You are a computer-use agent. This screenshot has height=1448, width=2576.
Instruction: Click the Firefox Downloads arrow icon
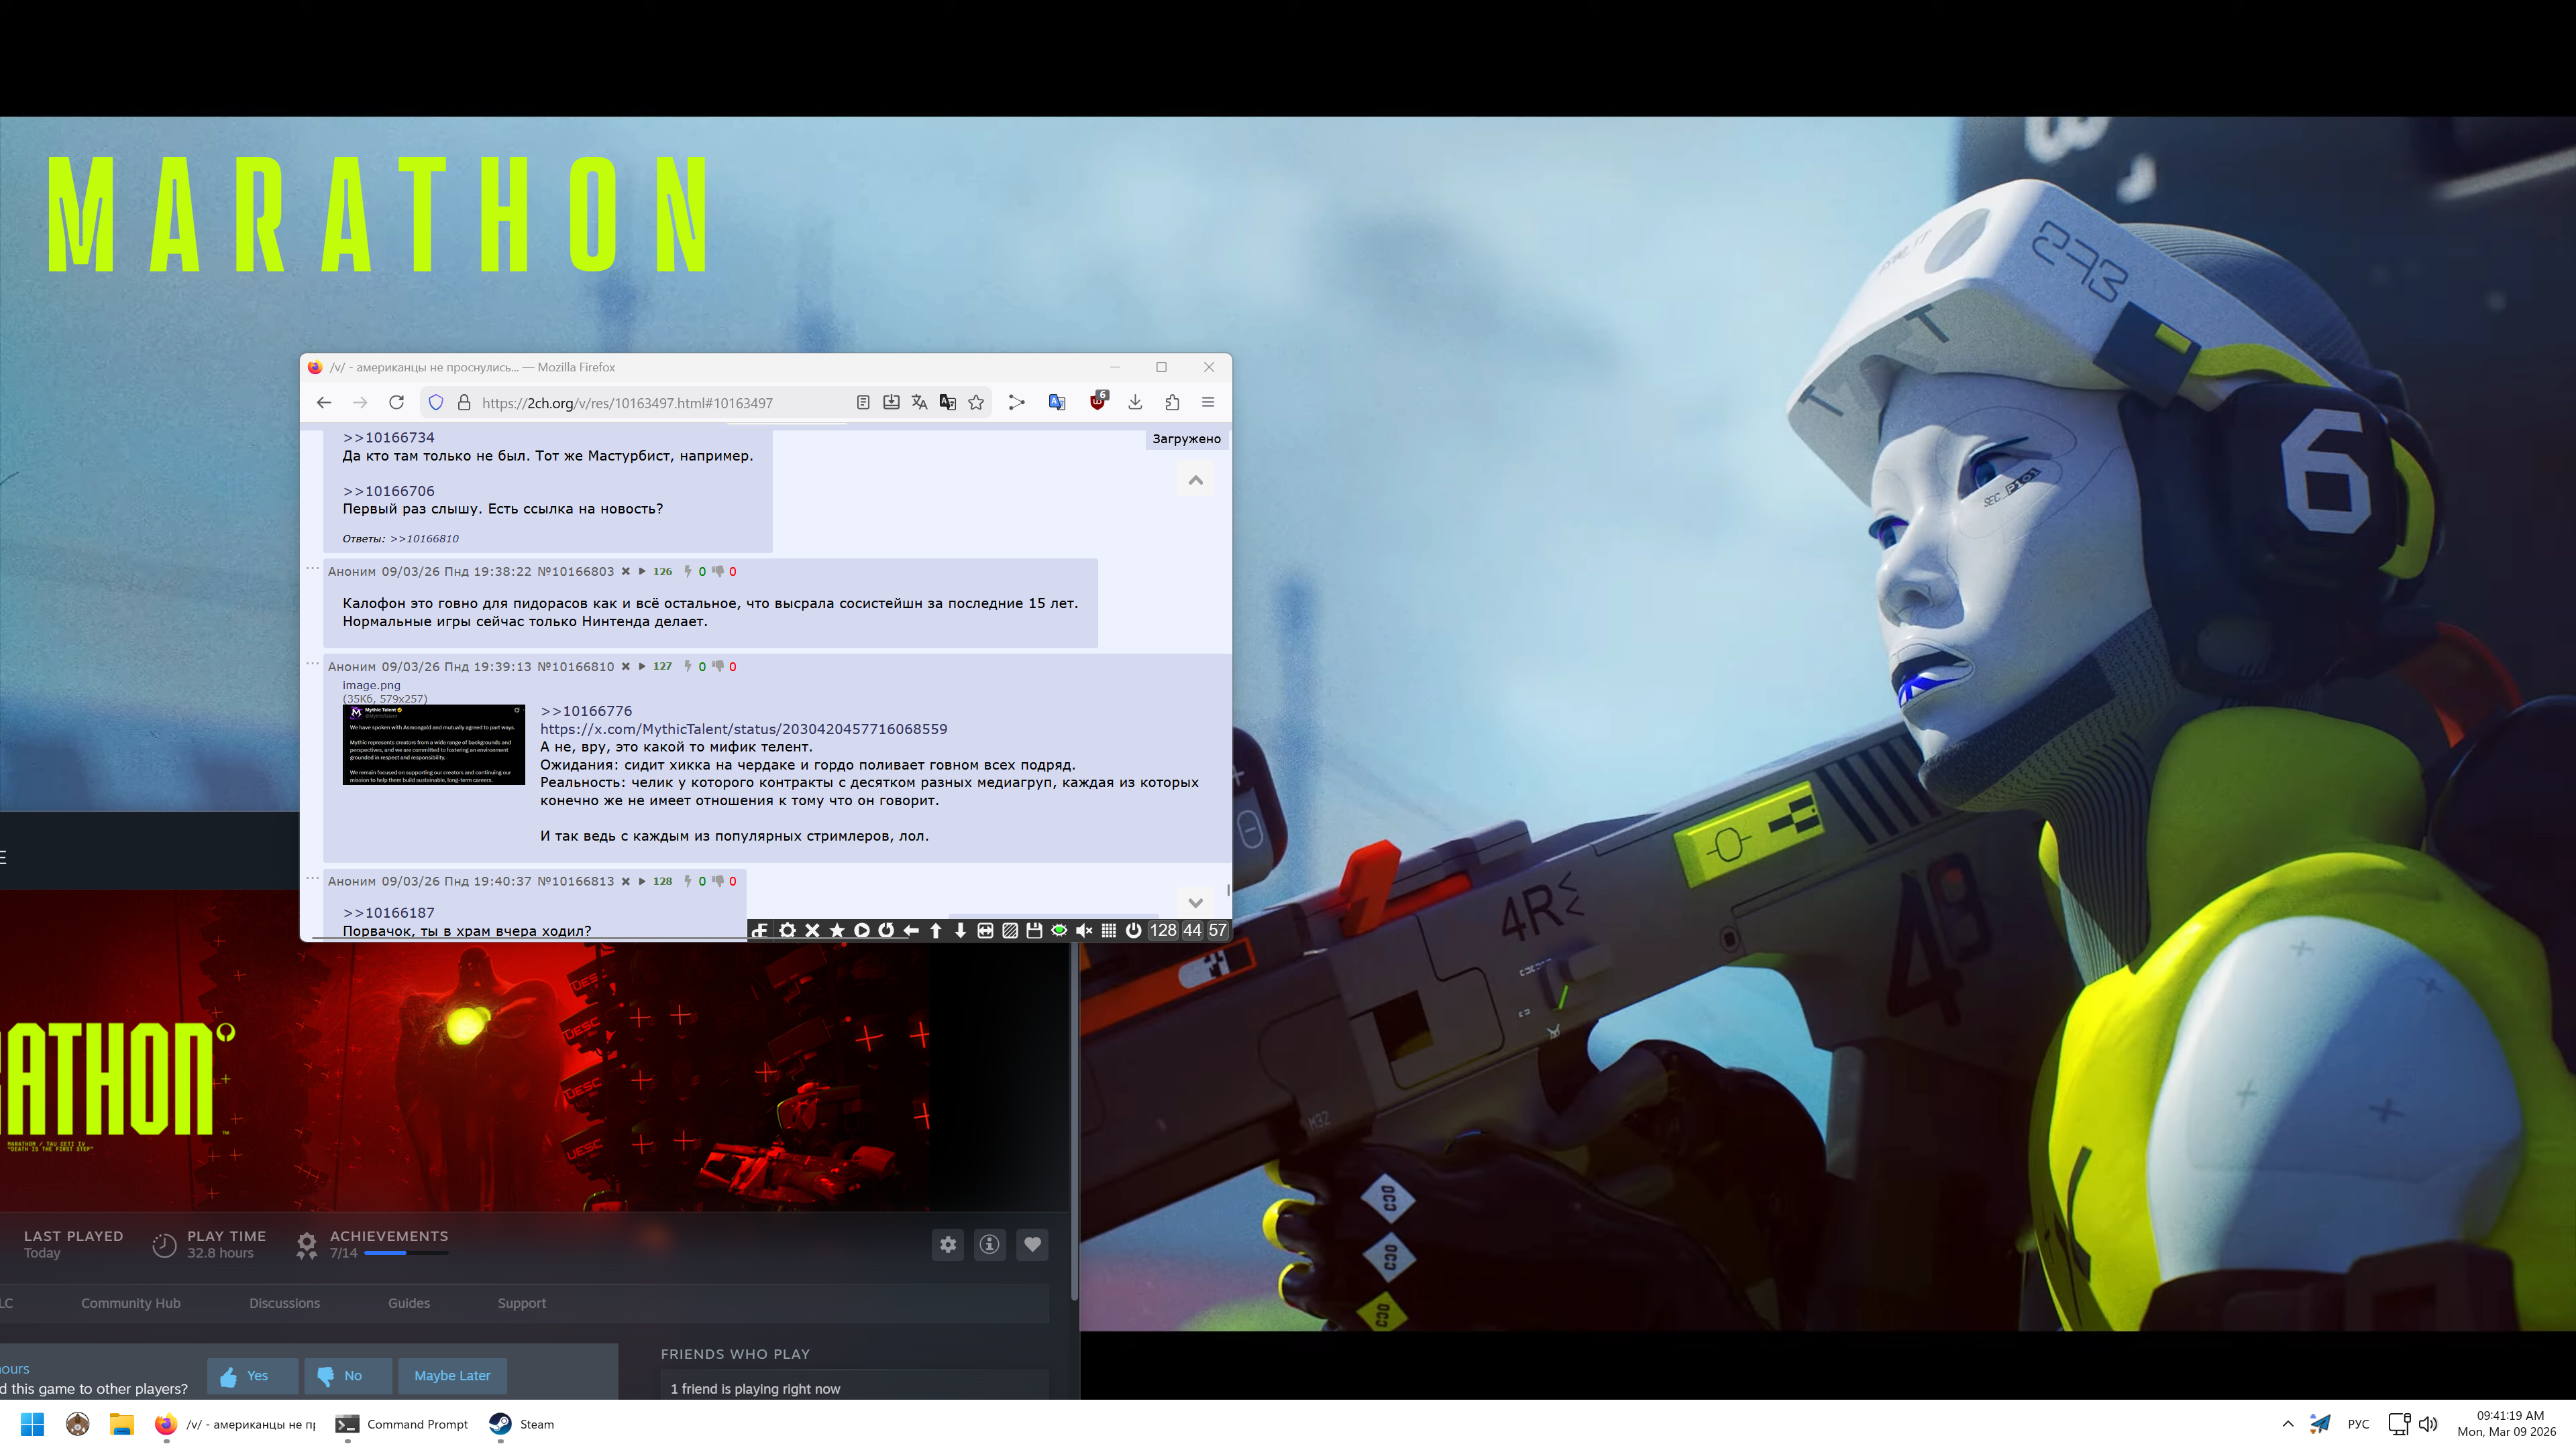tap(1135, 403)
